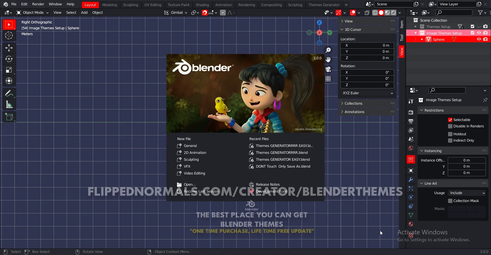Enable the Selectable checkbox

(x=450, y=120)
